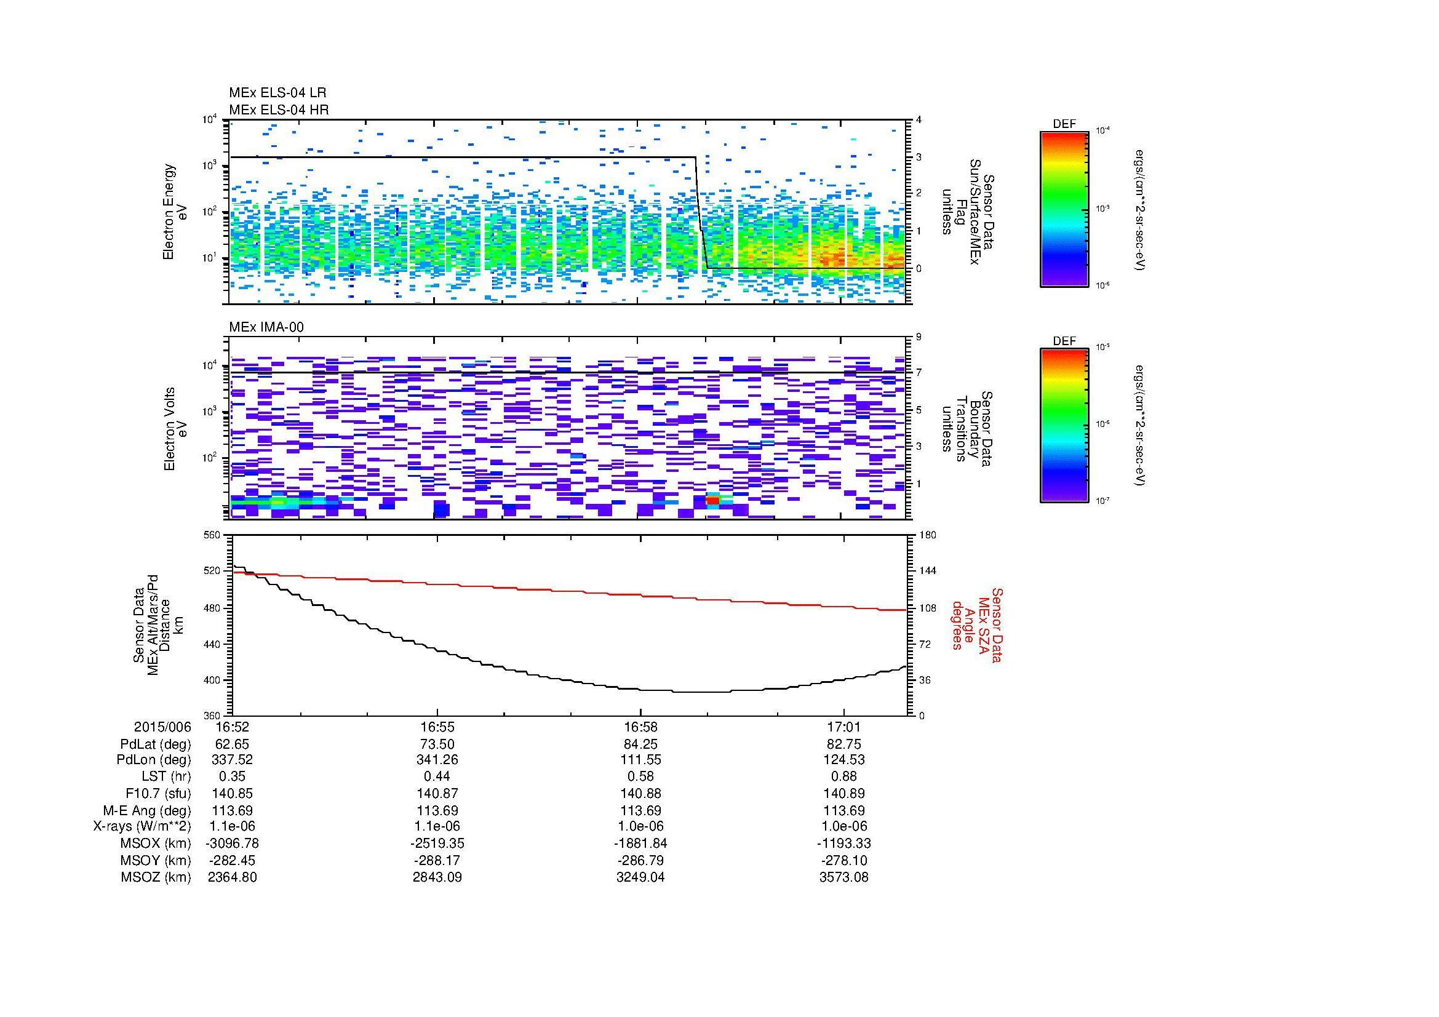Click the time tick label '16:52'
This screenshot has height=1017, width=1439.
coord(232,727)
